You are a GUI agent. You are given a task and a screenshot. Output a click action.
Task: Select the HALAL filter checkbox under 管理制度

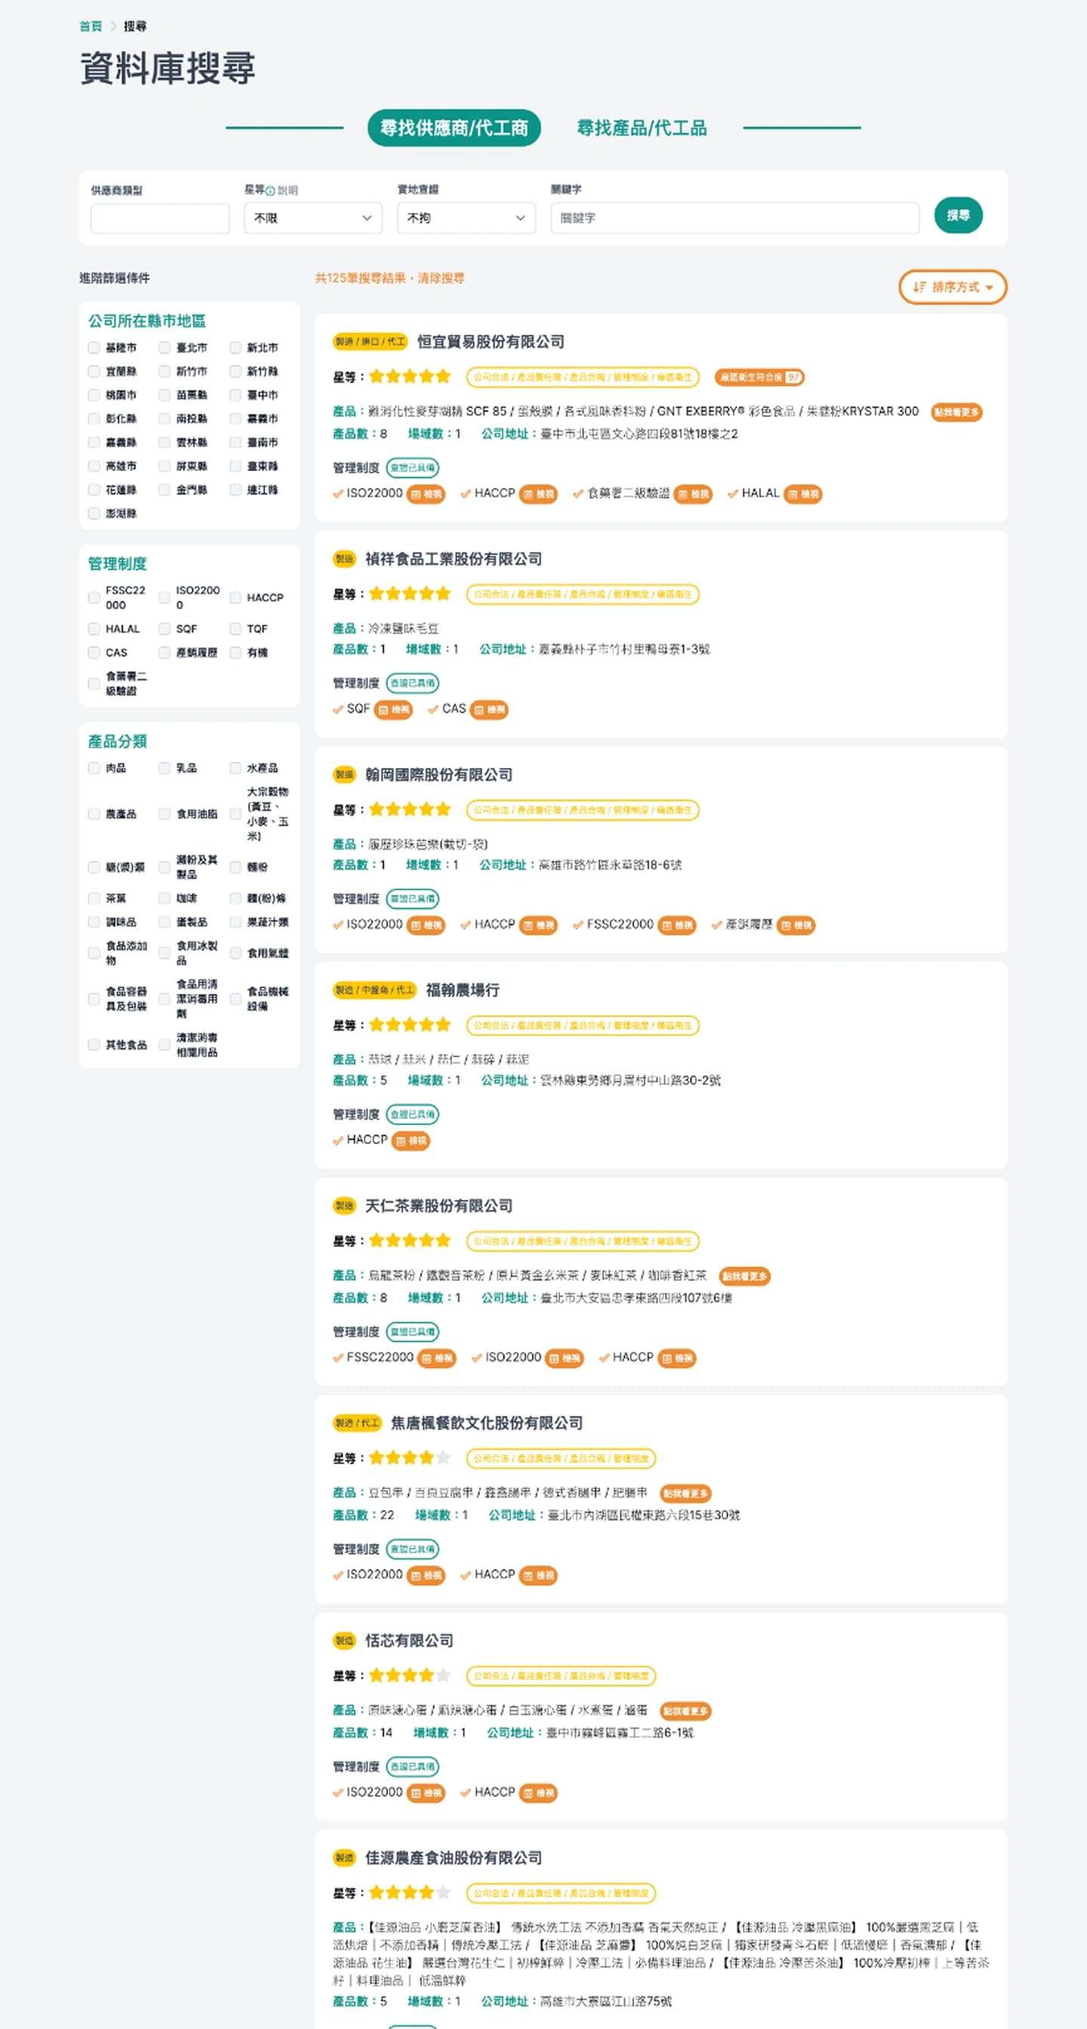(x=94, y=628)
